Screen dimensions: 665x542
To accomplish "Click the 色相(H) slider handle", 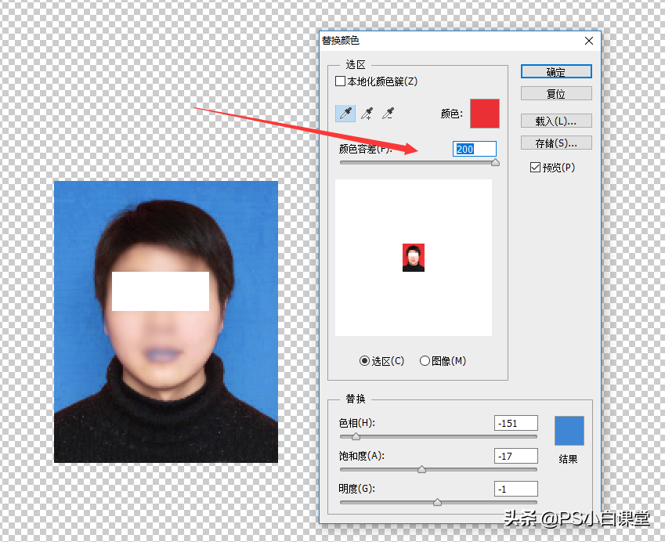I will (x=356, y=436).
